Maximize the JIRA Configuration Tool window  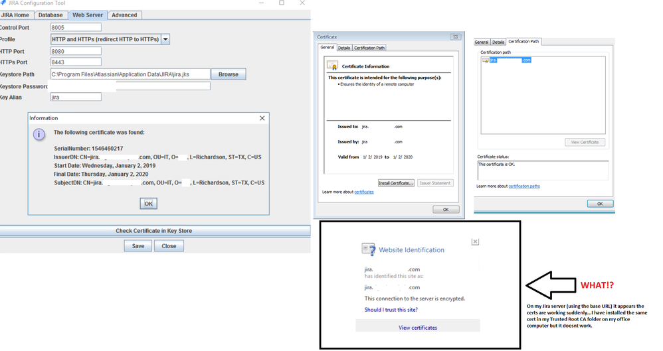point(282,3)
